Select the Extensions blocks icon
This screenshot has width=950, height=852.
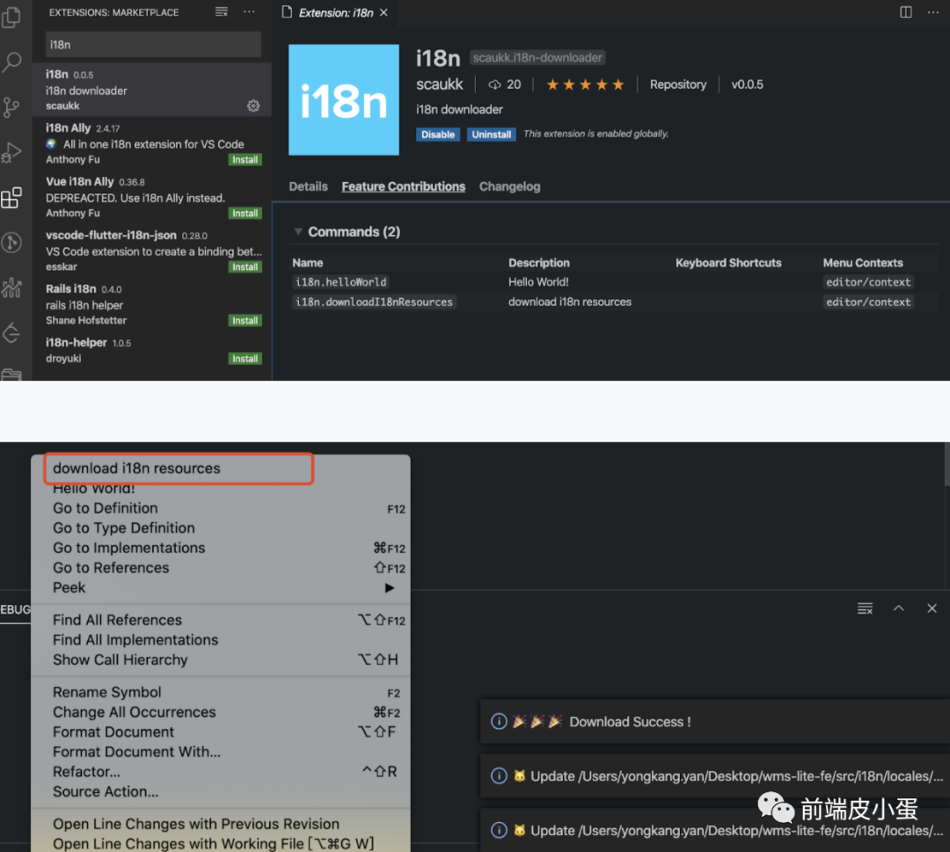[11, 198]
